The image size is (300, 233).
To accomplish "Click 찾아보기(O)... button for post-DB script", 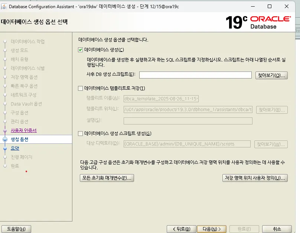I will (271, 75).
